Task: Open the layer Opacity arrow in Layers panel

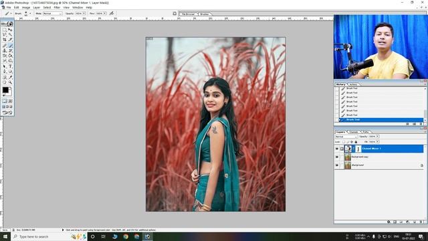Action: tap(377, 137)
